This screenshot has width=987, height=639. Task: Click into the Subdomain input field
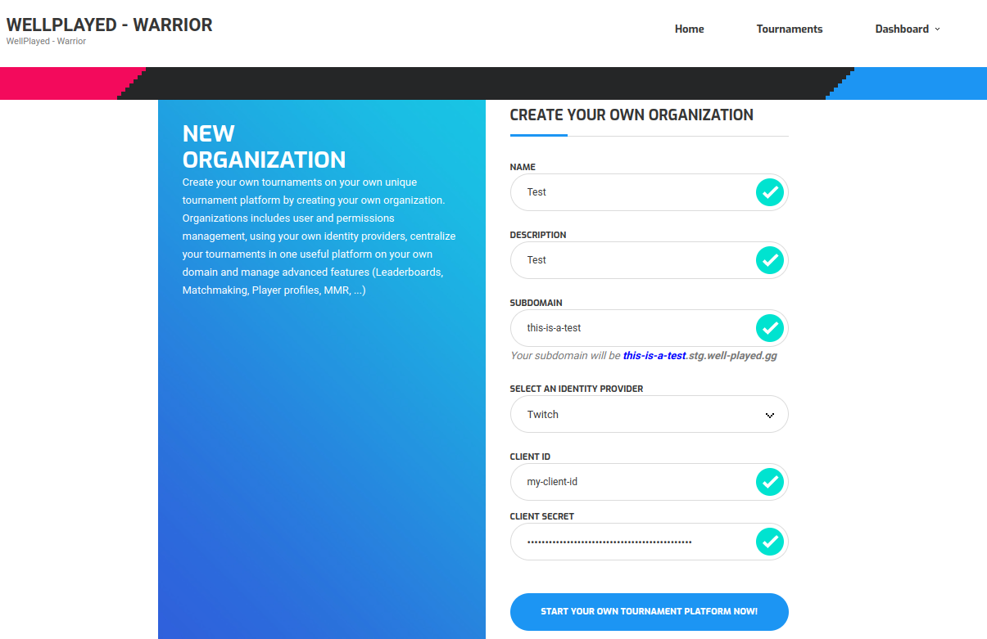(631, 328)
